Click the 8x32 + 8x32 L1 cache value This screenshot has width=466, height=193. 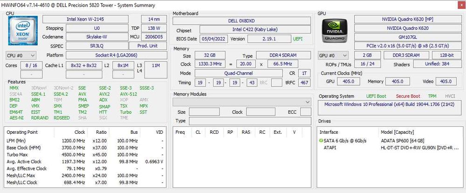click(84, 65)
